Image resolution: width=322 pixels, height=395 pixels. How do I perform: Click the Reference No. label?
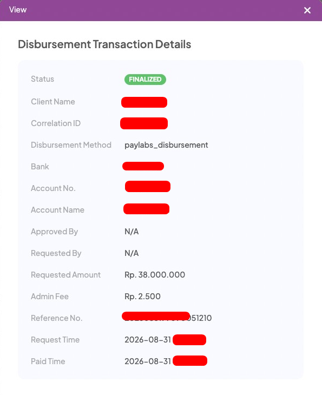tap(56, 318)
